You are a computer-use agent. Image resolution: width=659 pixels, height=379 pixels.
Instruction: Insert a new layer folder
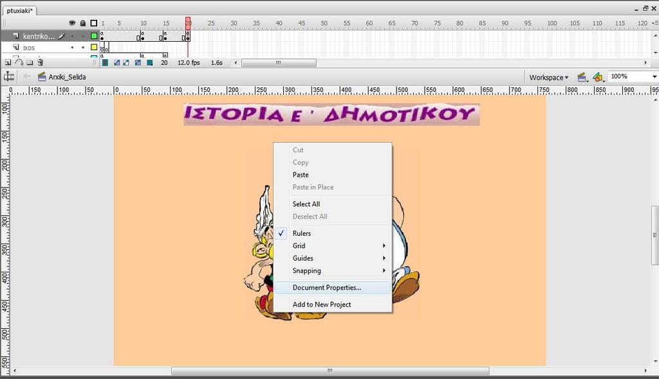(x=30, y=62)
